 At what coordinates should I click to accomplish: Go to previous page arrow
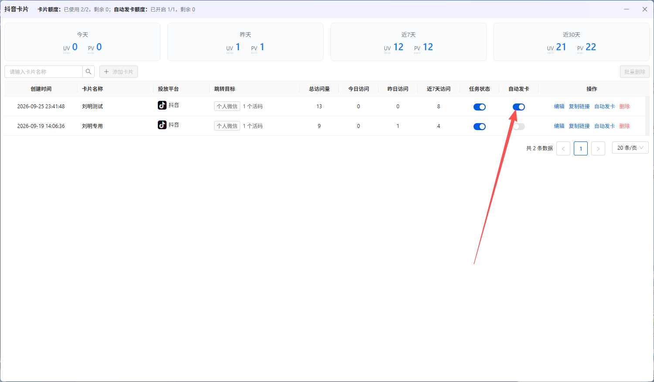[x=563, y=148]
